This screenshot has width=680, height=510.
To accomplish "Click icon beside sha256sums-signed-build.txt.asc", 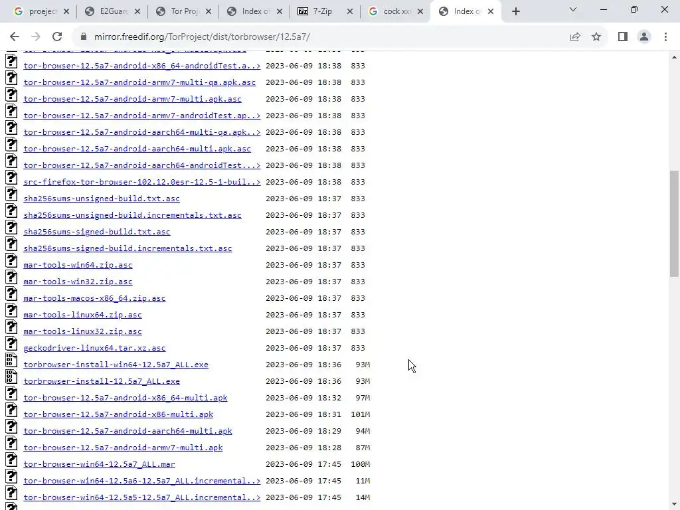I will 11,227.
